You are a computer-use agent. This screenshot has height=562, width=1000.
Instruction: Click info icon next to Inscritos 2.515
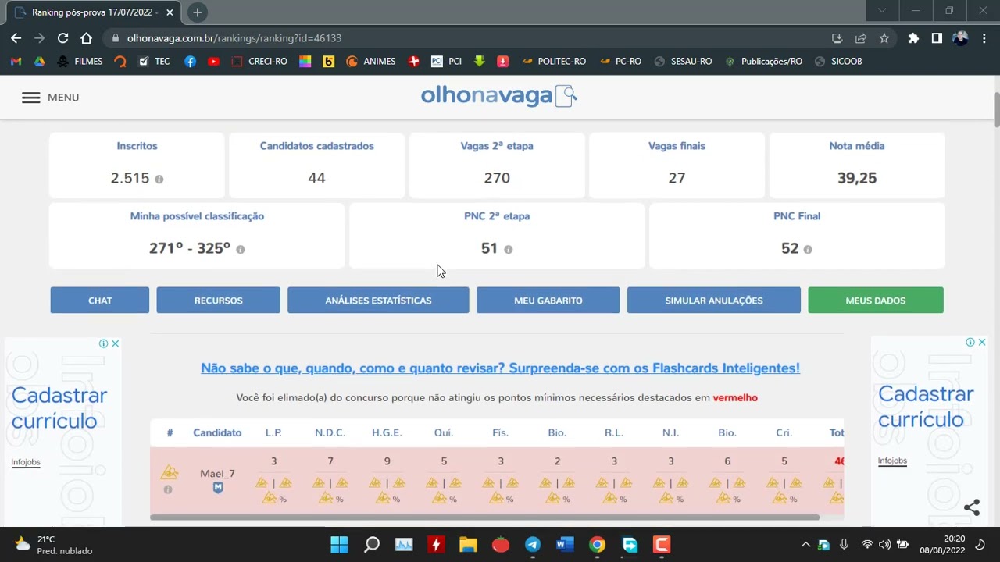pos(159,179)
